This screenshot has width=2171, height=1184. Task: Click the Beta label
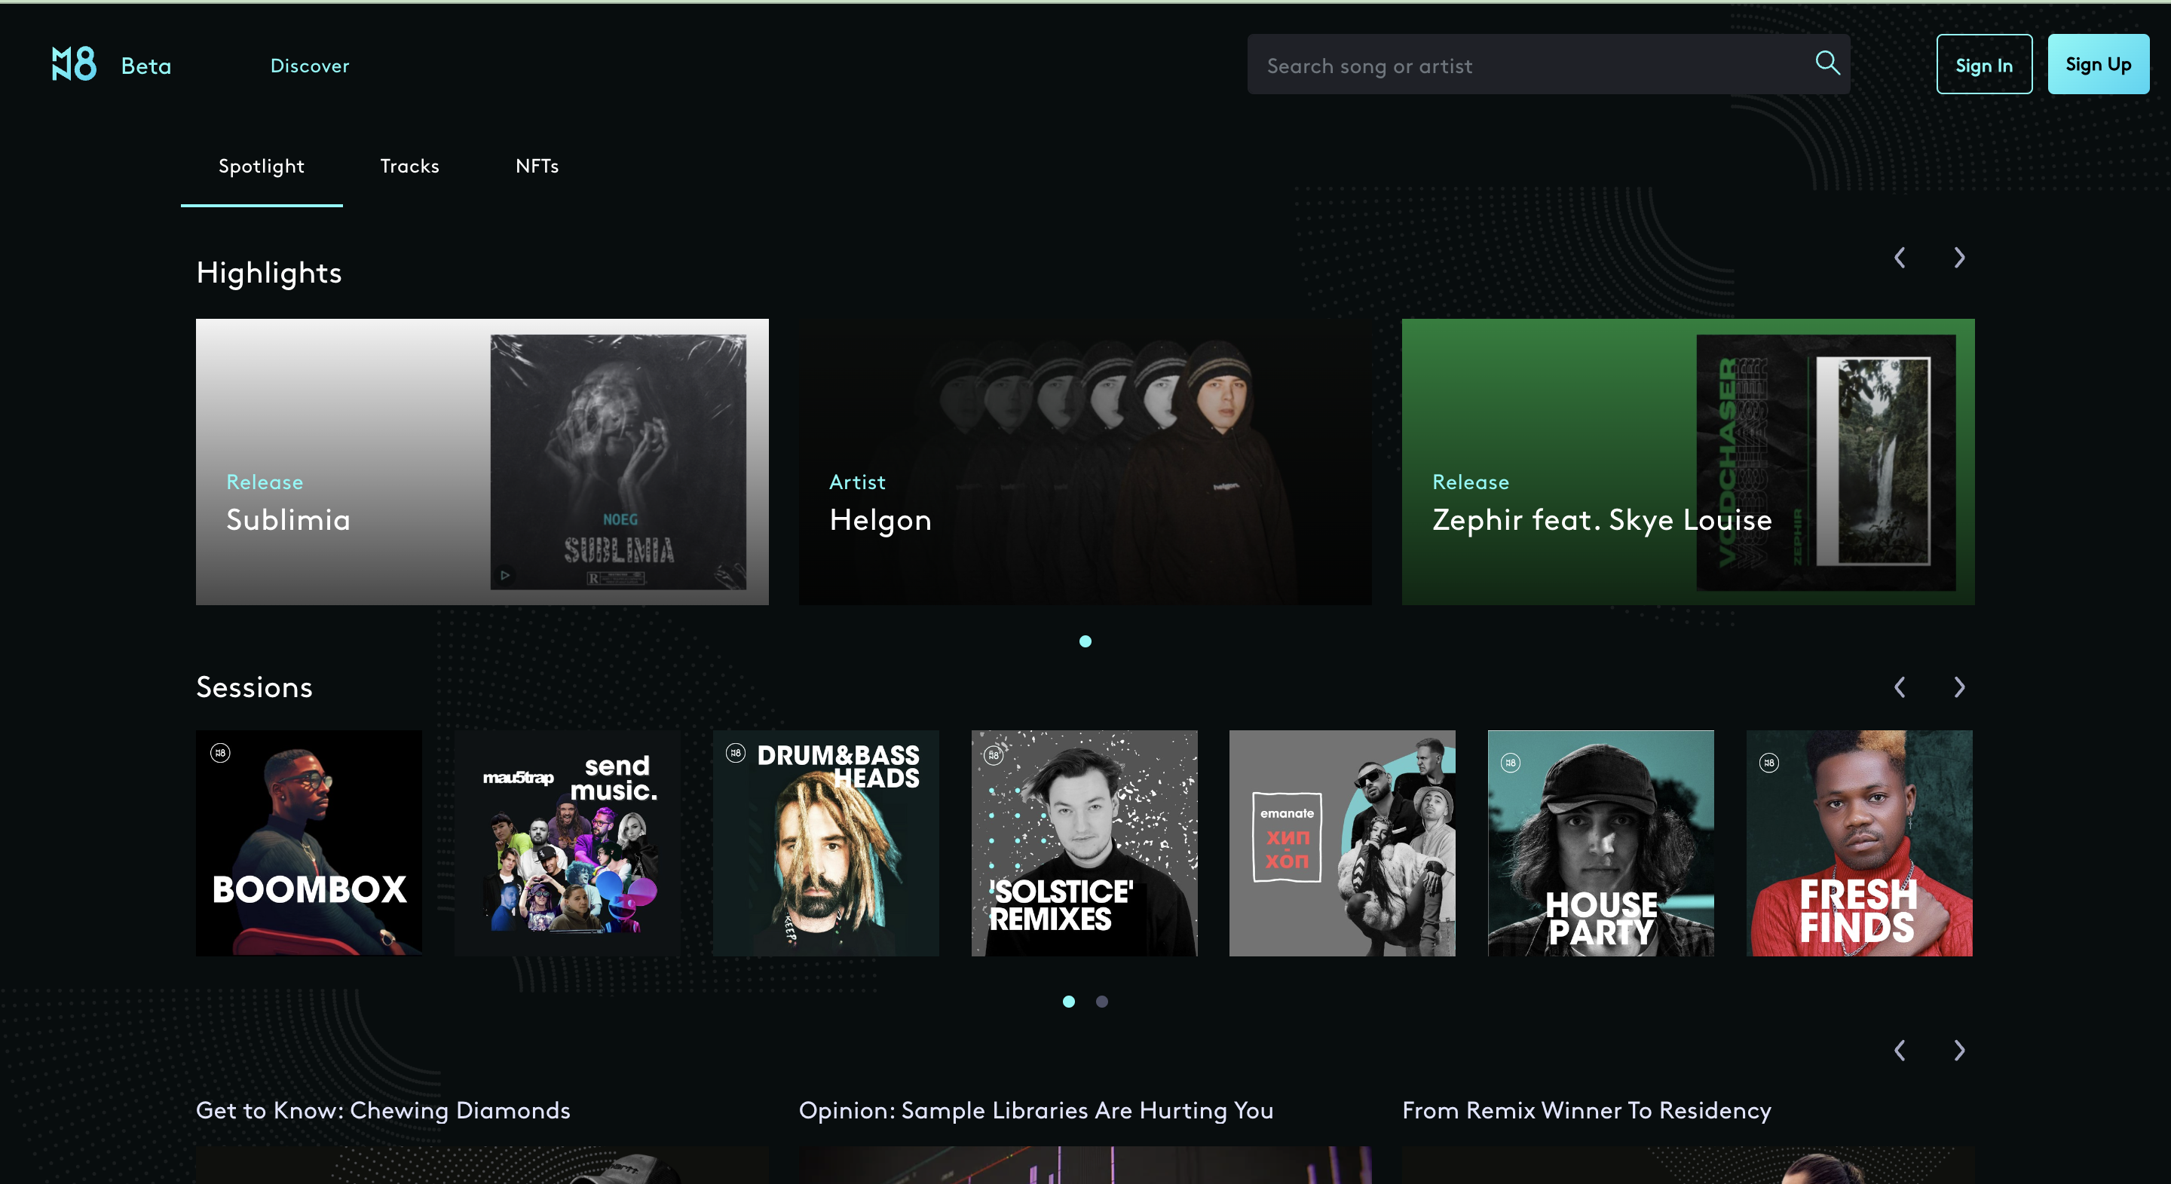tap(145, 66)
